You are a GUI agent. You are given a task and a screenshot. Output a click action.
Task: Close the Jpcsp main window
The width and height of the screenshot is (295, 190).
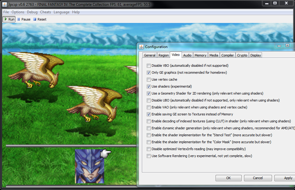point(286,3)
